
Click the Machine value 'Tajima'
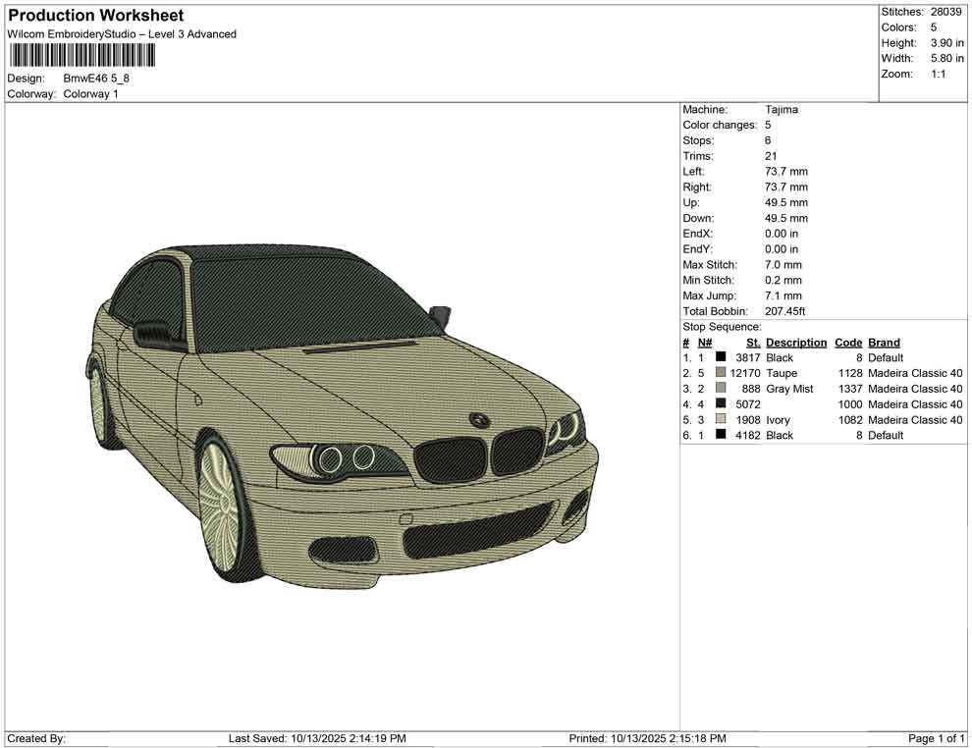(782, 110)
